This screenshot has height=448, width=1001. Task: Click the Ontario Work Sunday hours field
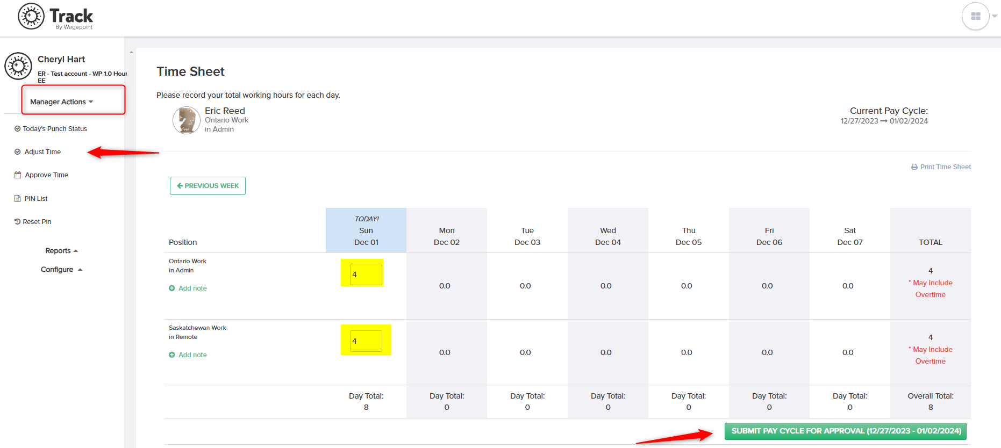click(366, 274)
